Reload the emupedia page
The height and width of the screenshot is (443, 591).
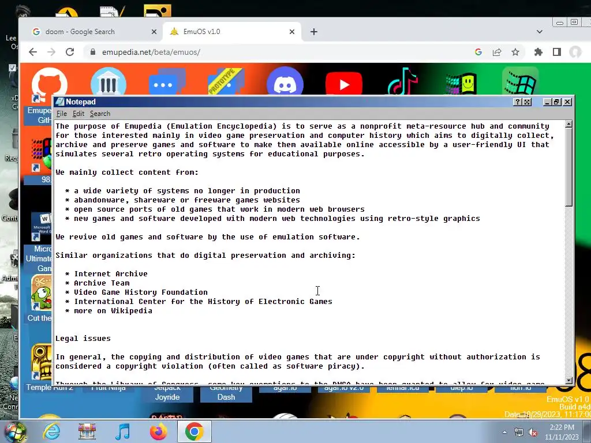coord(70,52)
